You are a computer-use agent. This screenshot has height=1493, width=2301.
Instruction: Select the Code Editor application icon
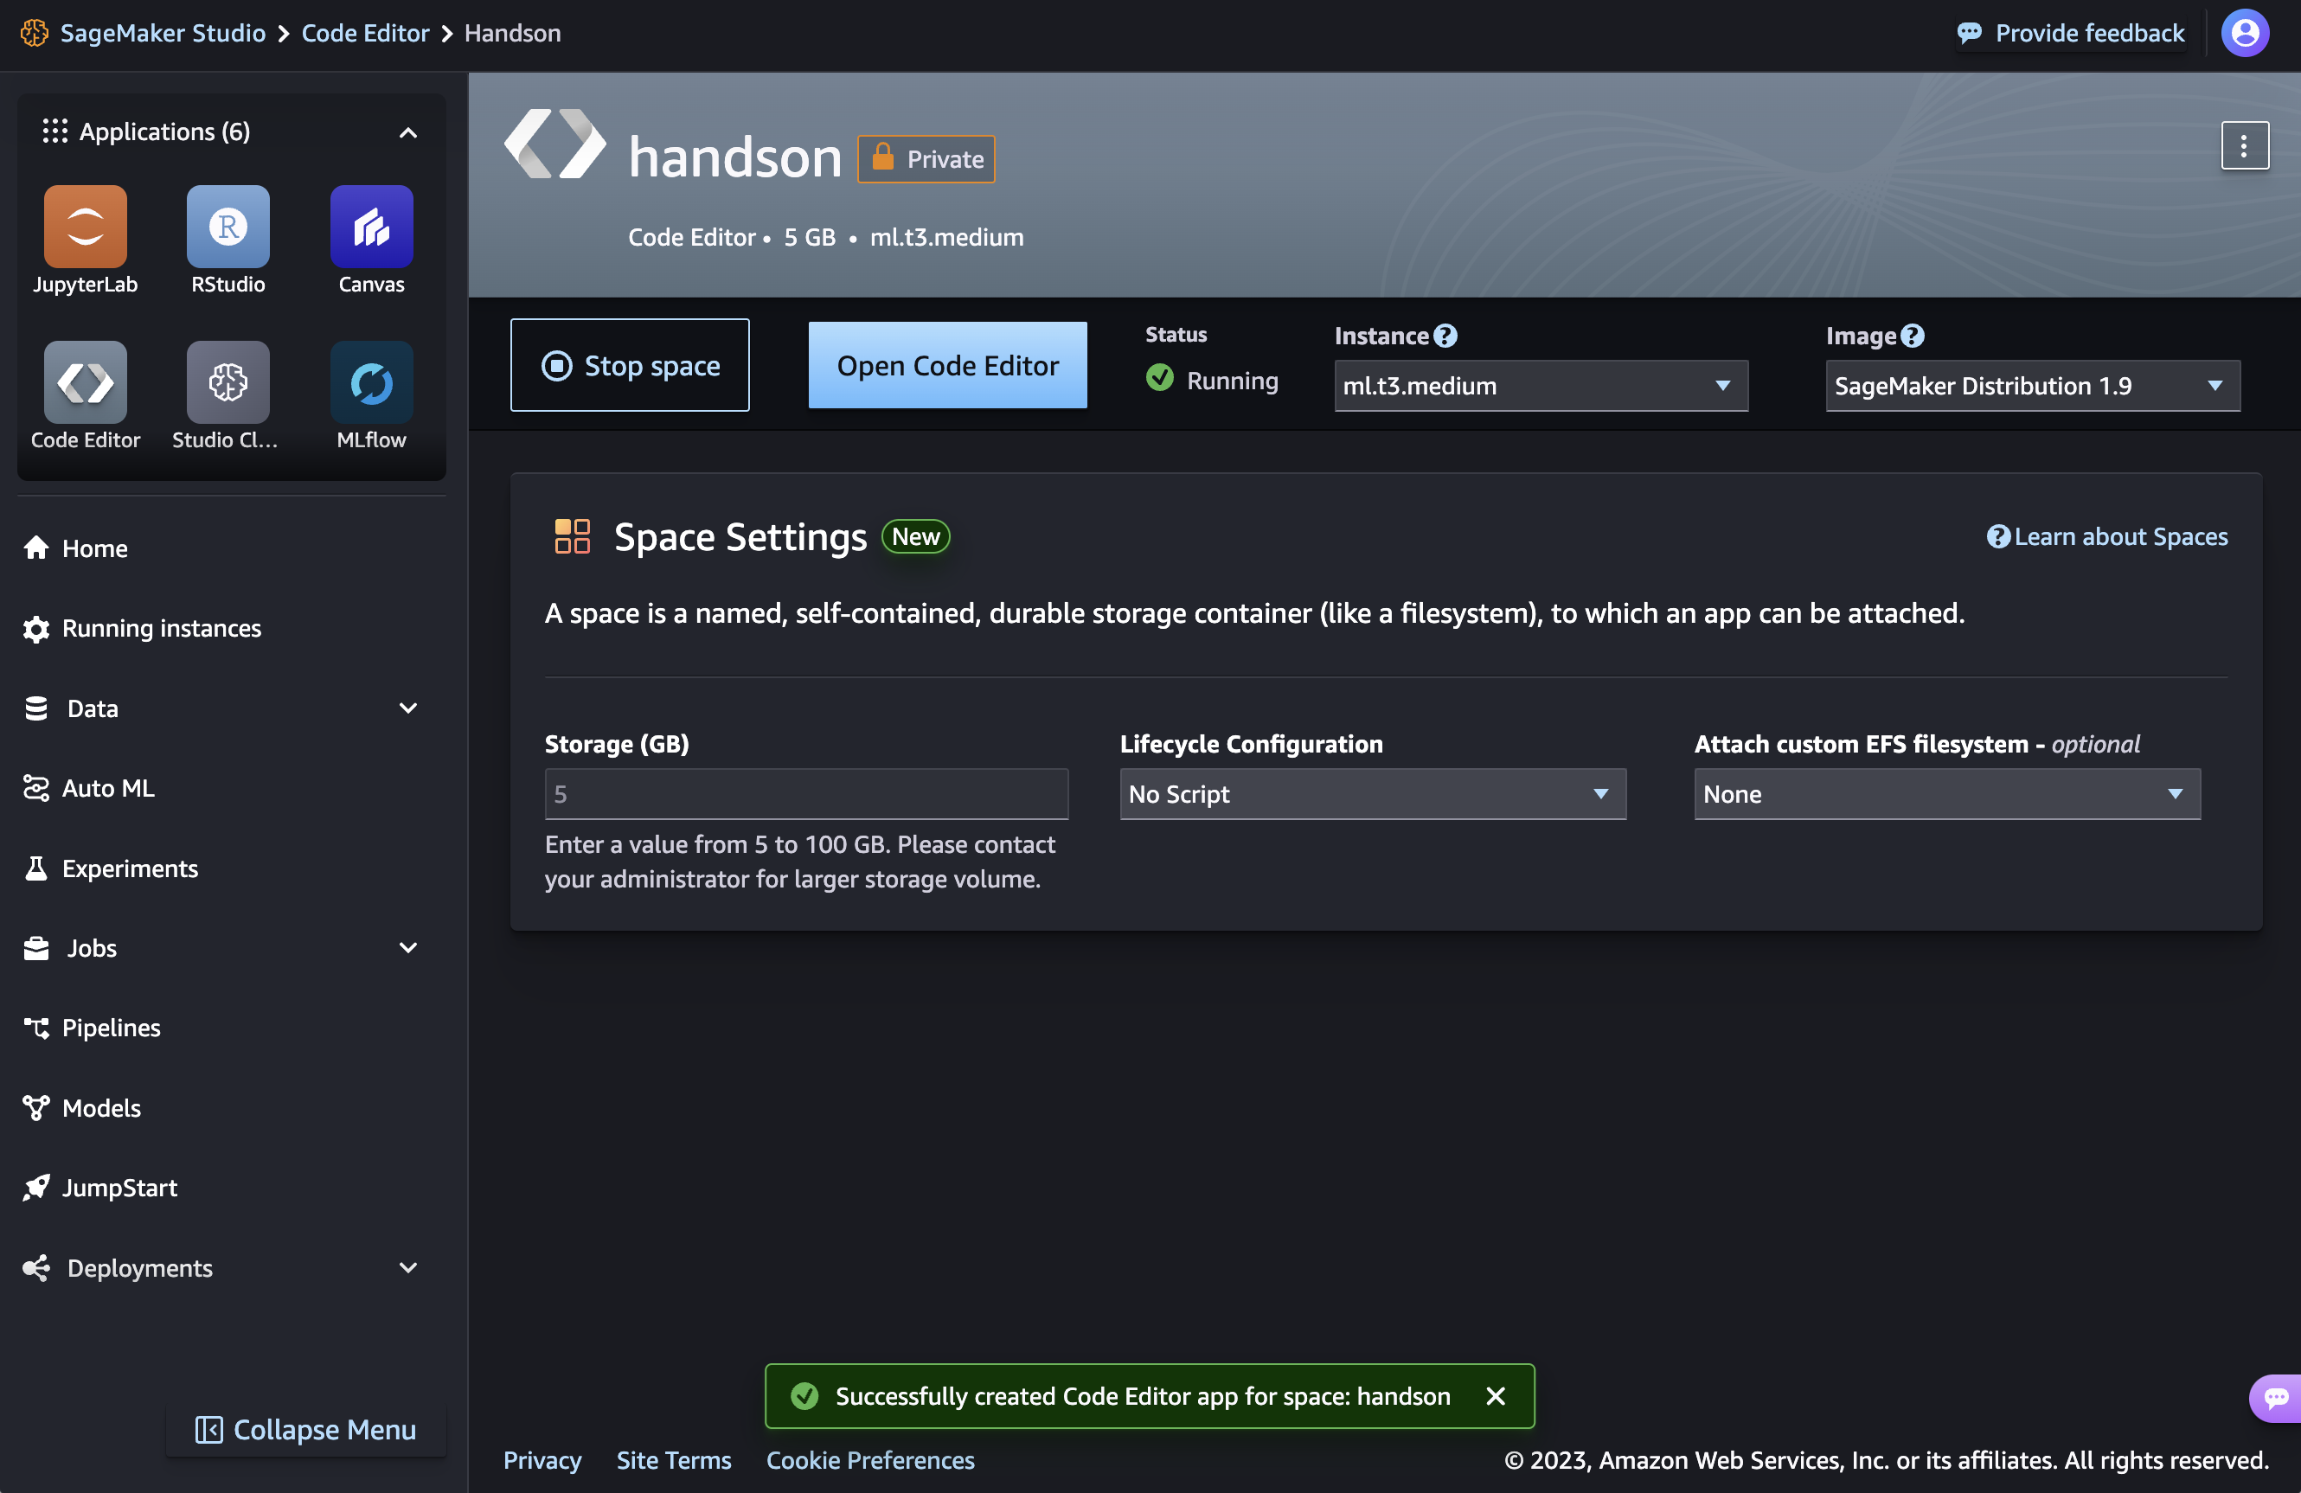point(85,382)
